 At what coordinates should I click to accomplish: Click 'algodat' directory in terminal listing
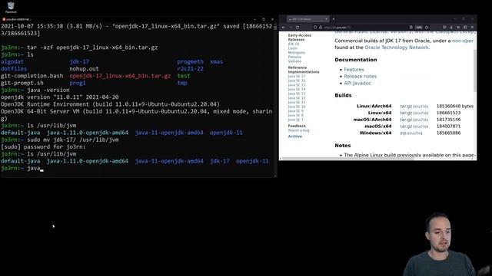tap(12, 61)
